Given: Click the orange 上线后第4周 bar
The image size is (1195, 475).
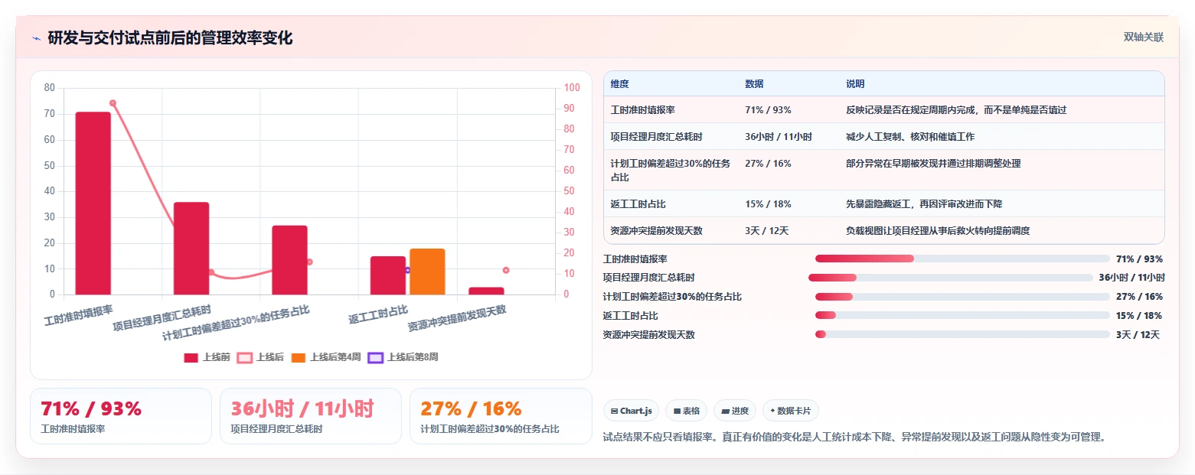Looking at the screenshot, I should pos(427,272).
